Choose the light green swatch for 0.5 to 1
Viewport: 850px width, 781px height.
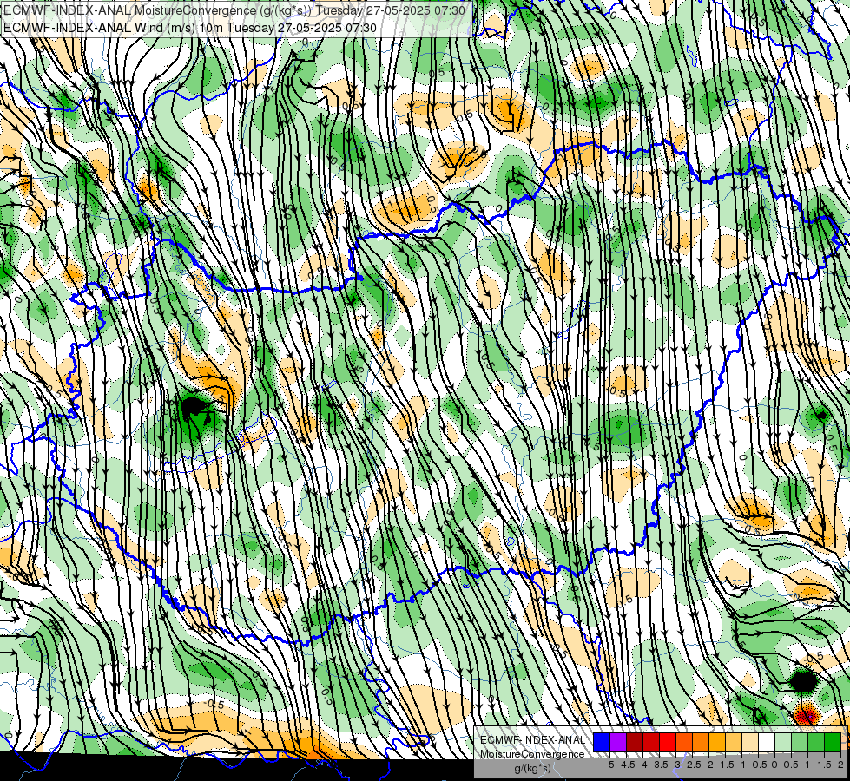pyautogui.click(x=800, y=743)
